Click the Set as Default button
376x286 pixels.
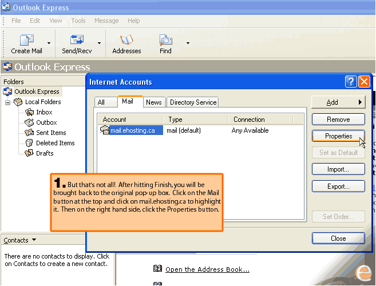click(338, 153)
